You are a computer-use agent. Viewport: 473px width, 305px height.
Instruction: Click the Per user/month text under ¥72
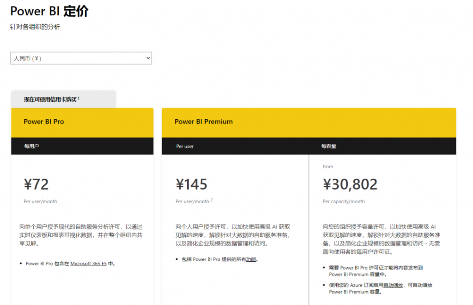point(40,201)
